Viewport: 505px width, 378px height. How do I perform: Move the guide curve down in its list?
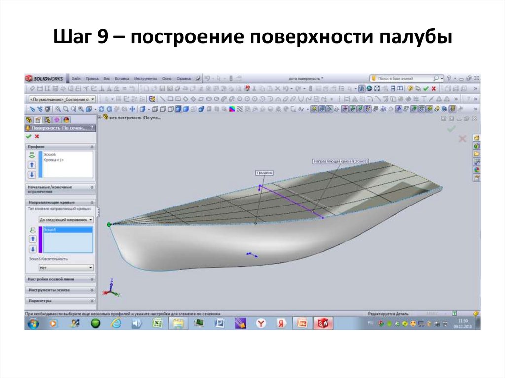32,249
